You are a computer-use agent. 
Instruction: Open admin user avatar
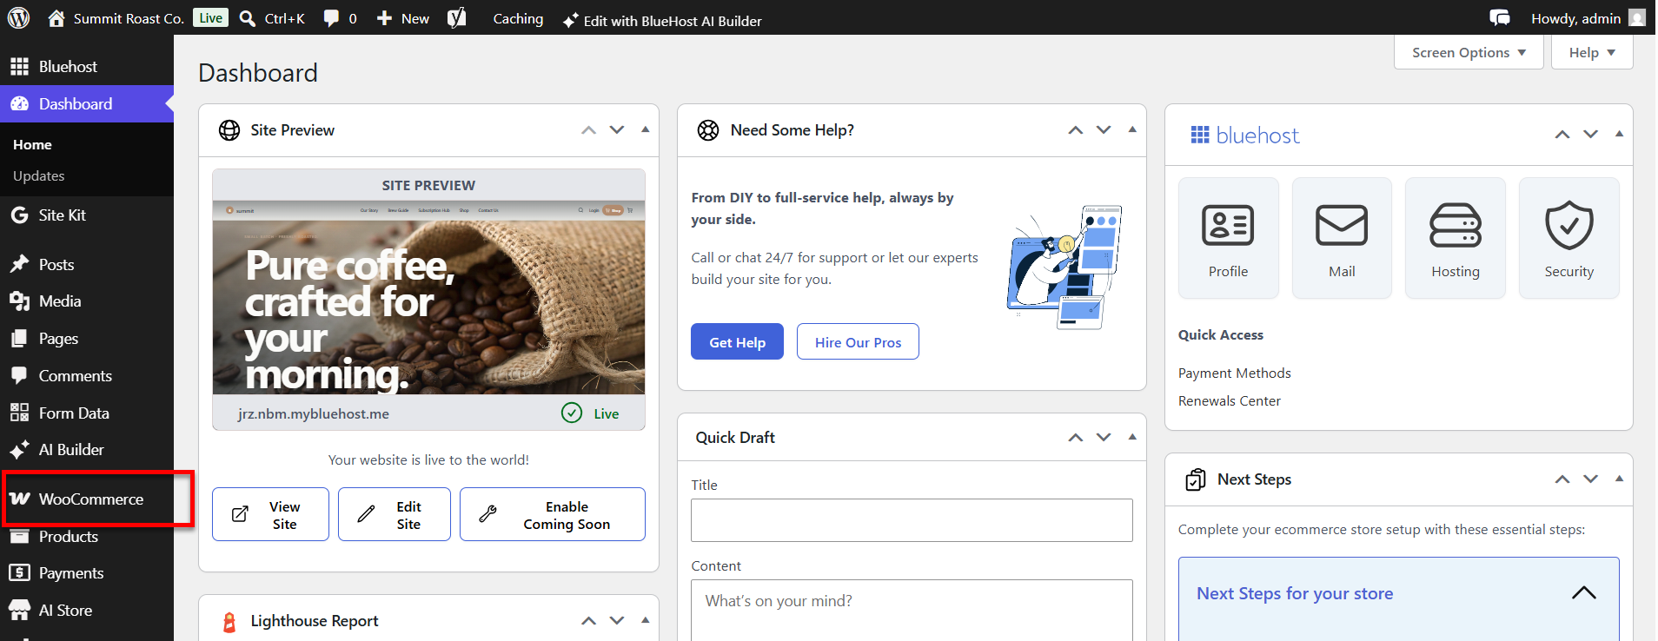(1637, 17)
